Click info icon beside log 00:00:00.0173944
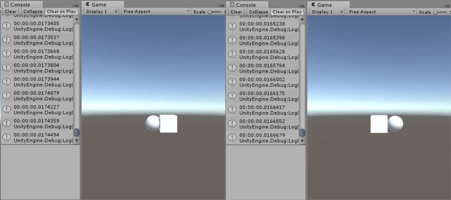 [x=7, y=81]
